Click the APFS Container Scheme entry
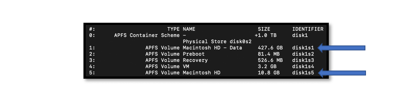 (147, 36)
